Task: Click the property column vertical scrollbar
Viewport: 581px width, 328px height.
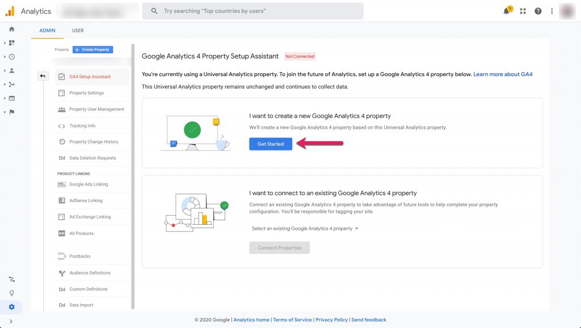Action: pos(133,177)
